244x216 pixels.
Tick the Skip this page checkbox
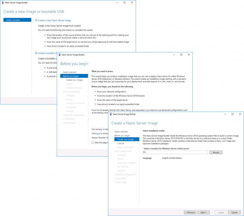coord(93,142)
